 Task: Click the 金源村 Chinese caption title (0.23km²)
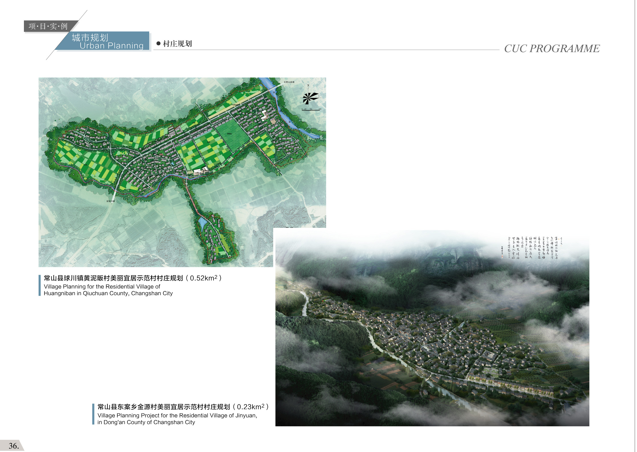[x=183, y=407]
